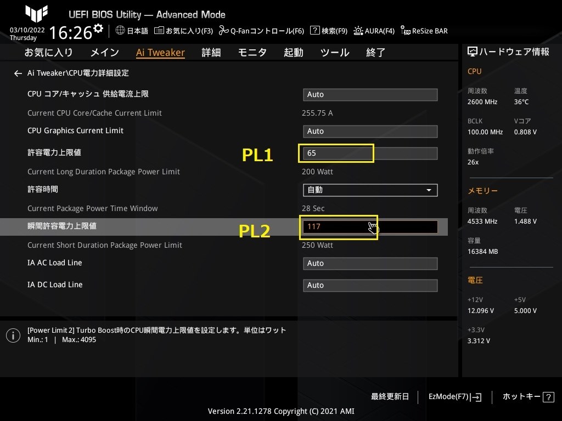This screenshot has height=421, width=562.
Task: Click IA AC Load Line Auto field
Action: pyautogui.click(x=370, y=264)
